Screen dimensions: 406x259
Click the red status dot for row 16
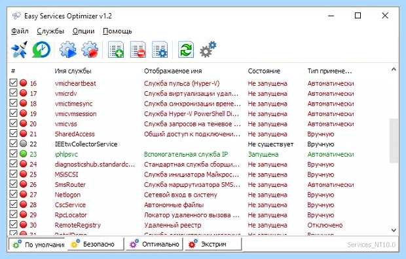[24, 83]
